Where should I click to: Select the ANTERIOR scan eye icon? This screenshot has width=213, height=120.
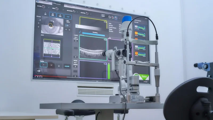tap(74, 11)
